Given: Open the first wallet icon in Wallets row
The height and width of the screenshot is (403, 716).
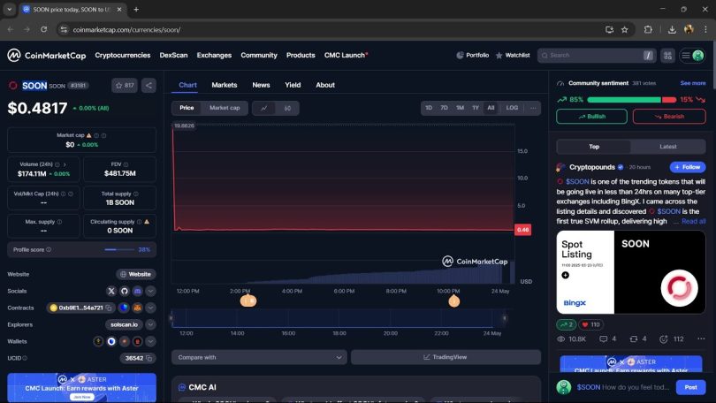Looking at the screenshot, I should pos(98,341).
